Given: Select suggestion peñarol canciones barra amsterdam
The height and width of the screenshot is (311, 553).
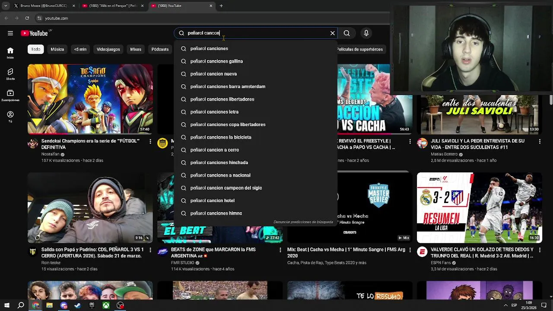Looking at the screenshot, I should point(255,86).
